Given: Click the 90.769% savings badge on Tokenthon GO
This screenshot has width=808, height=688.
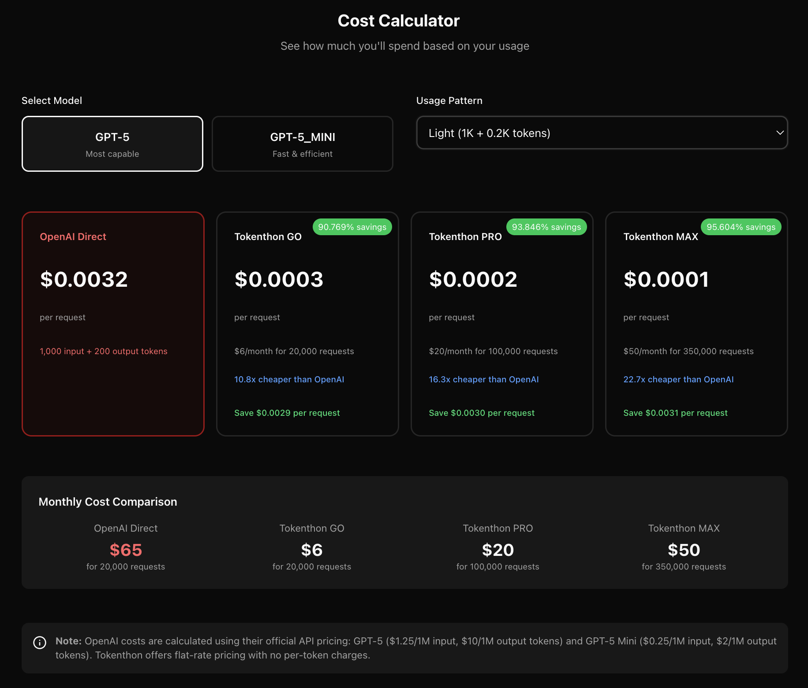Looking at the screenshot, I should (352, 227).
